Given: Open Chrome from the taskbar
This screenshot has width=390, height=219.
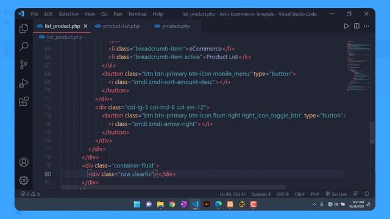Looking at the screenshot, I should click(x=172, y=204).
